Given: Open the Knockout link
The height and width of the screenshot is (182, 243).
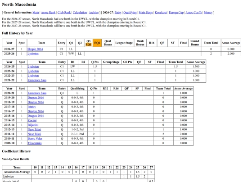Looking at the screenshot, I should 161,13.
